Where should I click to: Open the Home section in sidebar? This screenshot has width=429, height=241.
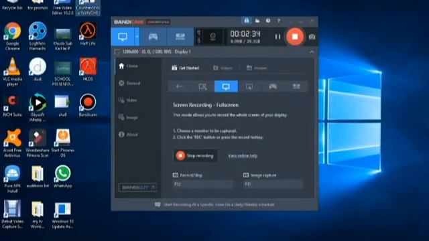tap(129, 66)
